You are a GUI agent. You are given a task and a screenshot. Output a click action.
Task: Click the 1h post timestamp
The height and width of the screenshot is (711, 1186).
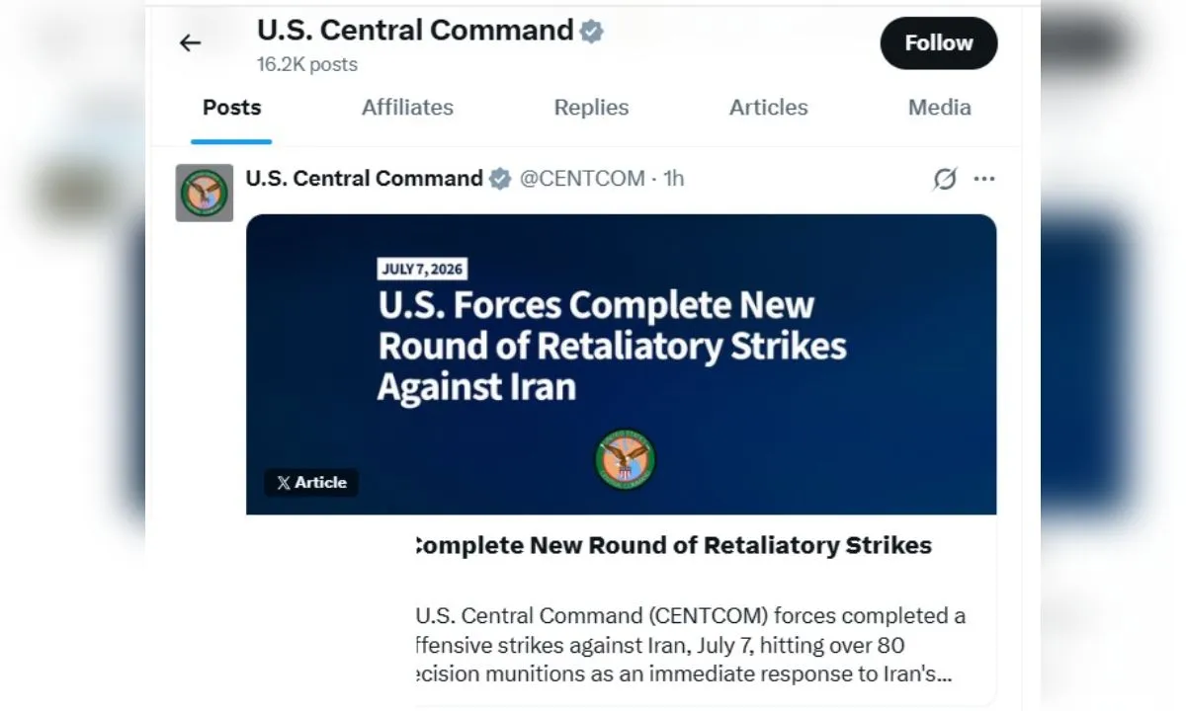674,179
